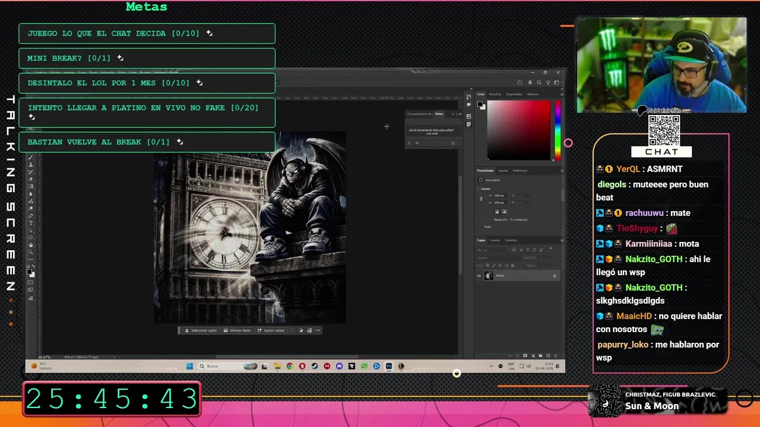The image size is (760, 427).
Task: Click adjustment layer circle in contextual bar
Action: click(x=301, y=330)
